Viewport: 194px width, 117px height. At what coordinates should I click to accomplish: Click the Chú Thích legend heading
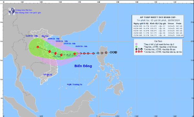click(x=158, y=41)
